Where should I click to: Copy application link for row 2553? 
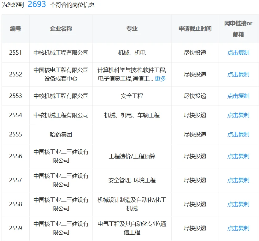(238, 96)
